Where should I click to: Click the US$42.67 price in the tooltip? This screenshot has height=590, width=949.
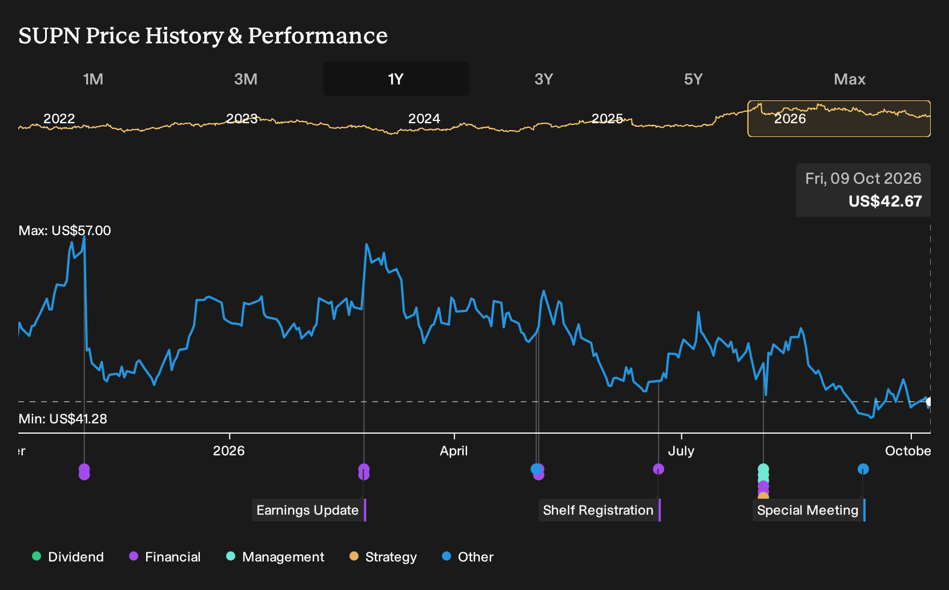(x=885, y=201)
